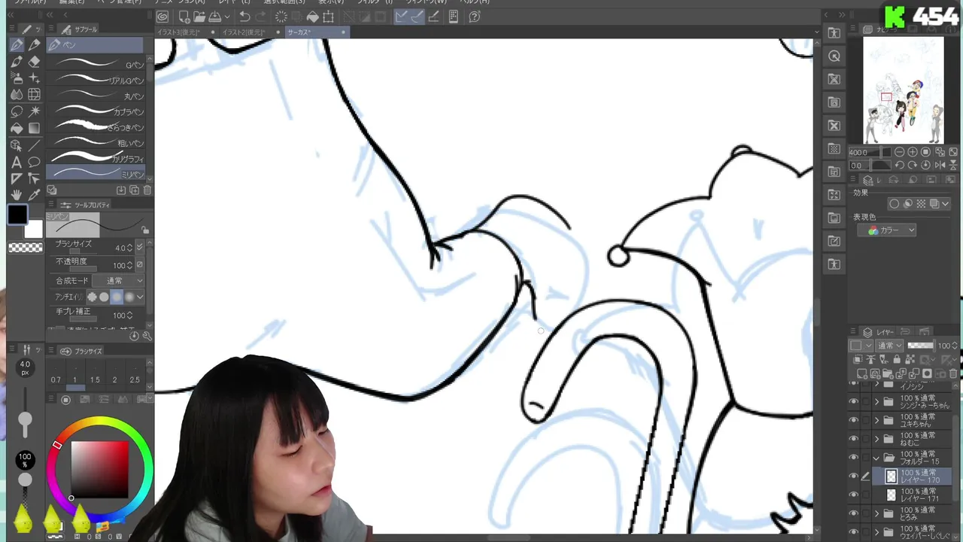Toggle visibility of フォルダー 15
The width and height of the screenshot is (963, 542).
click(853, 458)
